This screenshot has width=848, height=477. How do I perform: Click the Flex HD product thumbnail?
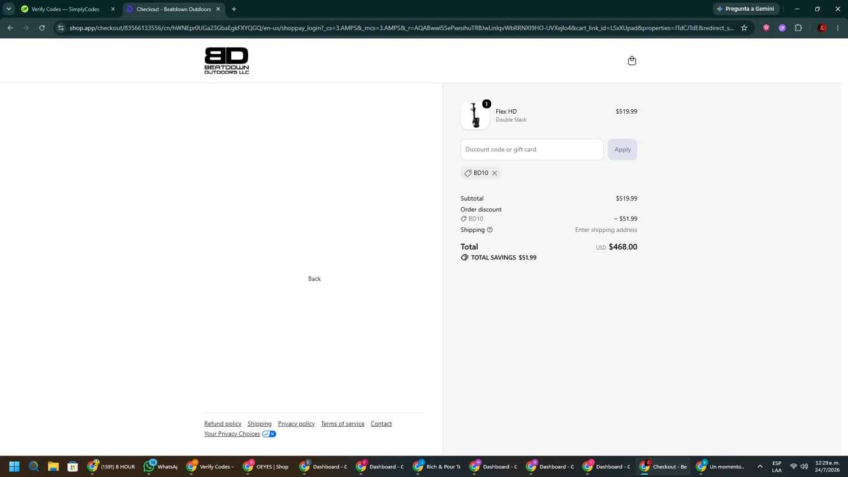coord(475,115)
